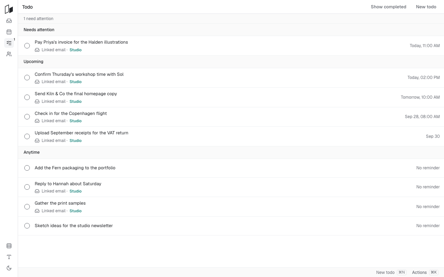The width and height of the screenshot is (444, 277).
Task: Click the 'Sep 30' due date
Action: [433, 136]
